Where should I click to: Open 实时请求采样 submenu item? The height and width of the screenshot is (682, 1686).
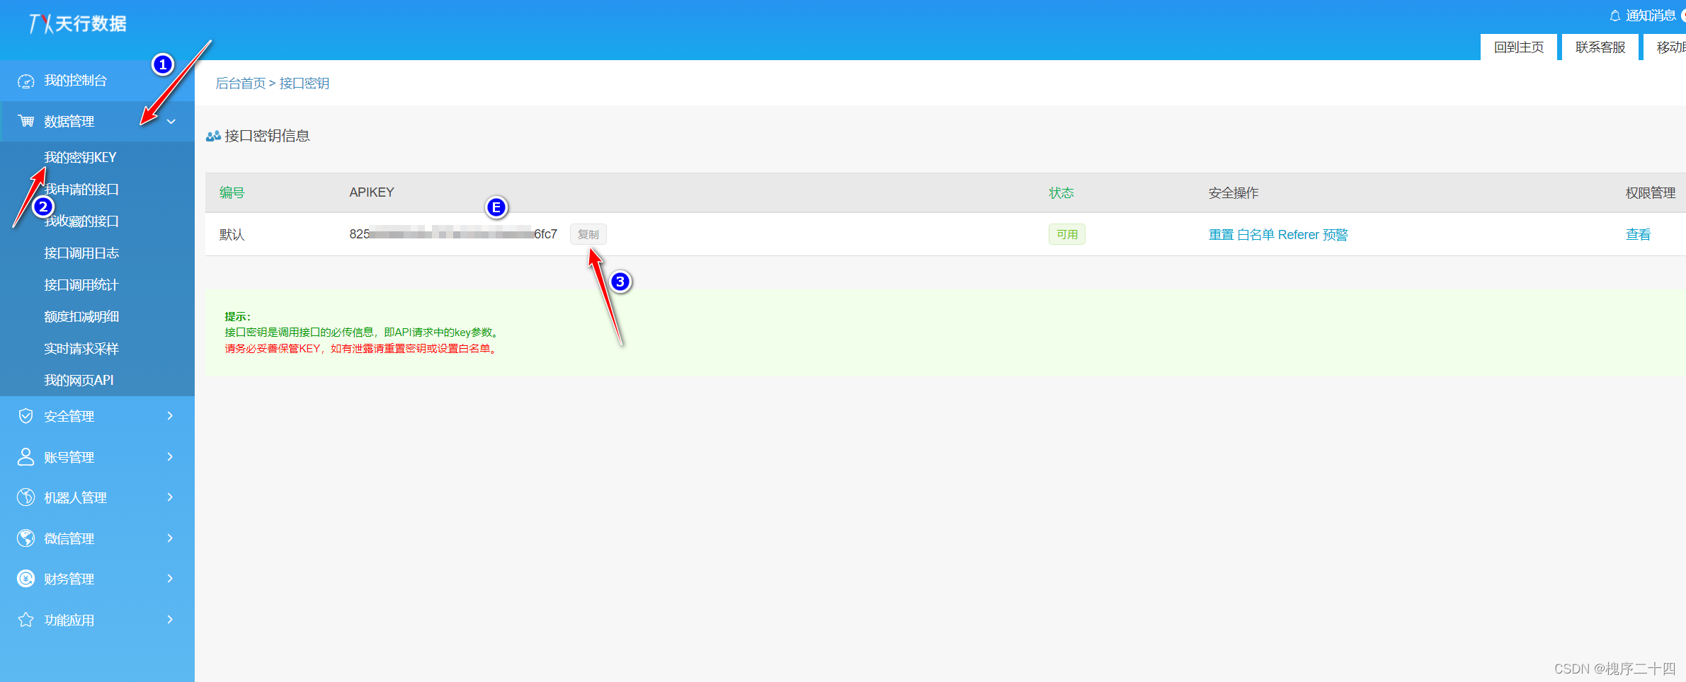click(81, 349)
